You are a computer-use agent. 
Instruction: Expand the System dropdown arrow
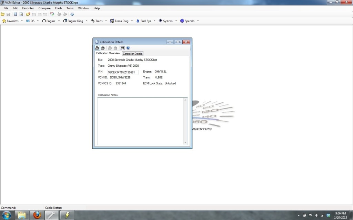[176, 21]
